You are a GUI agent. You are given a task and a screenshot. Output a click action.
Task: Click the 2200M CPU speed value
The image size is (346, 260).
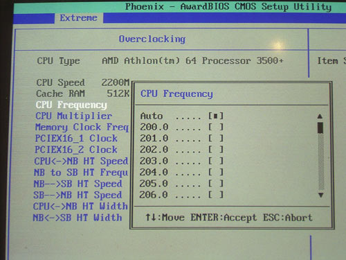(116, 83)
